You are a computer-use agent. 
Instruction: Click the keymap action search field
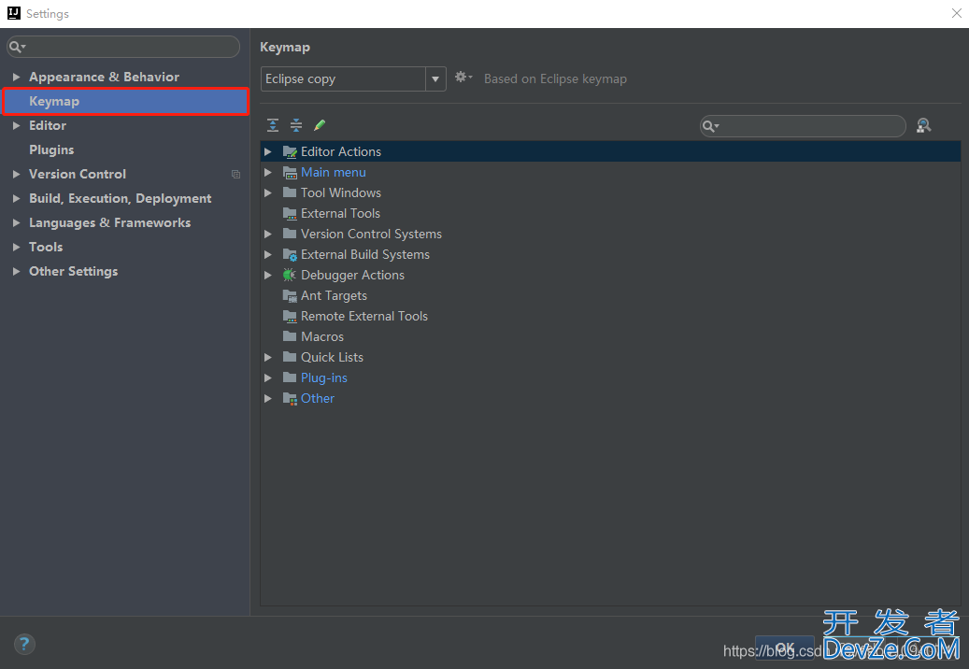click(803, 126)
